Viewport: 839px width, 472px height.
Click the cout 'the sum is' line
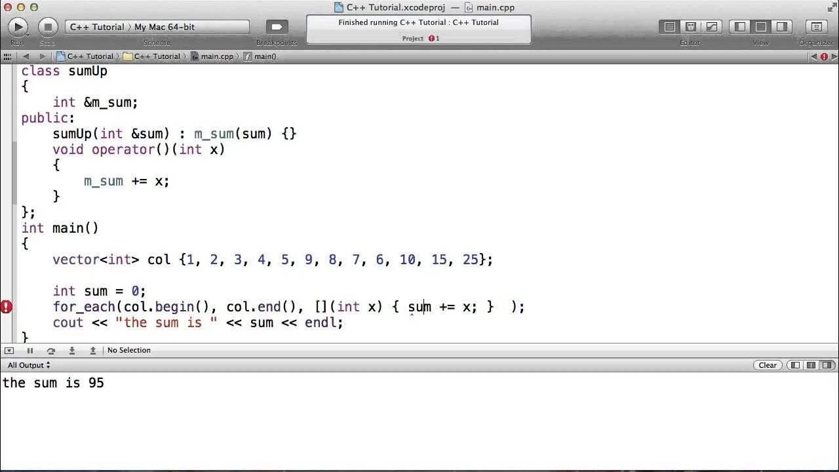(198, 323)
